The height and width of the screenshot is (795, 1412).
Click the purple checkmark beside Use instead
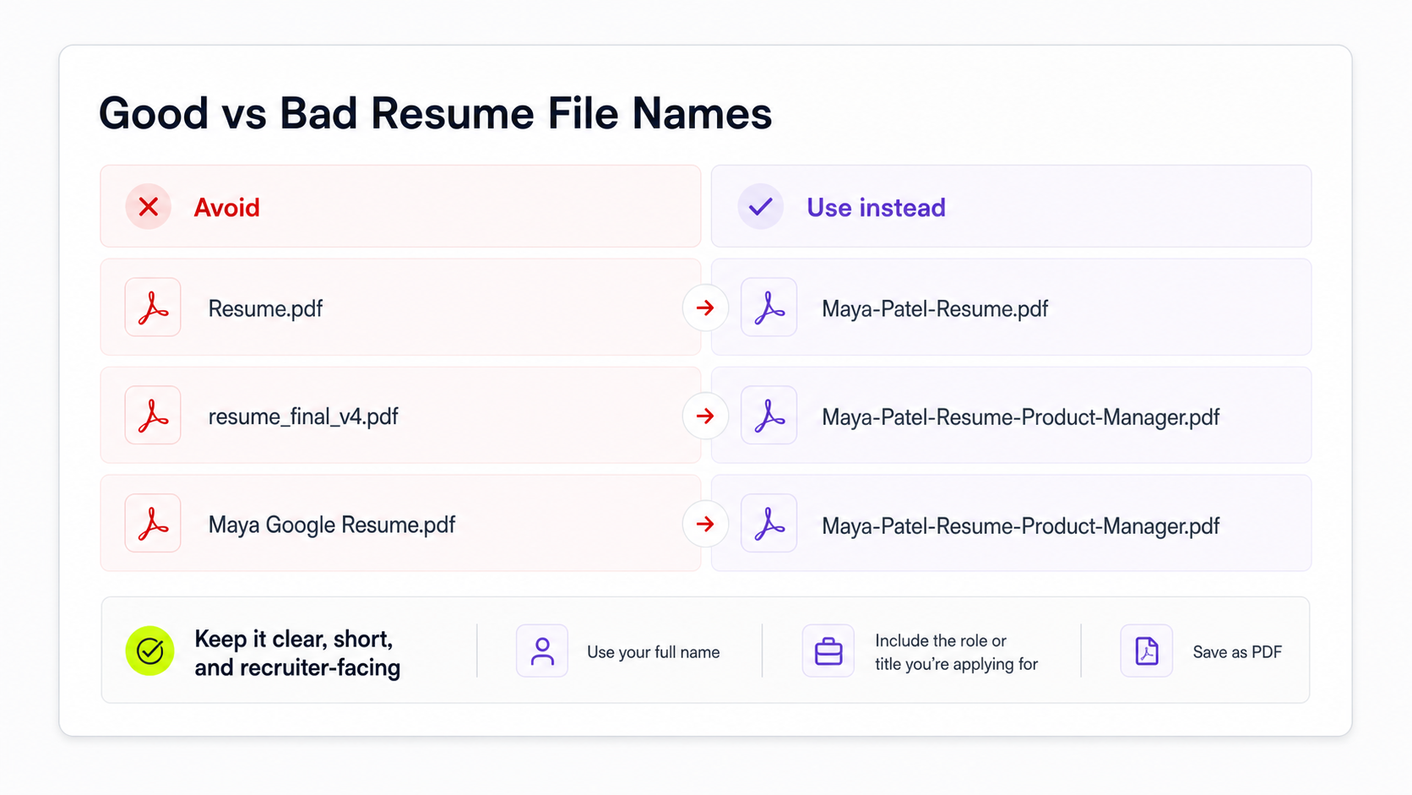point(761,207)
